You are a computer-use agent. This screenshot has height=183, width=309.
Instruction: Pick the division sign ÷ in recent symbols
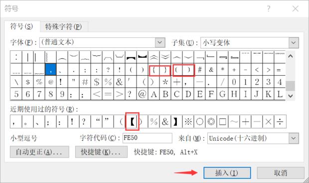tap(280, 122)
